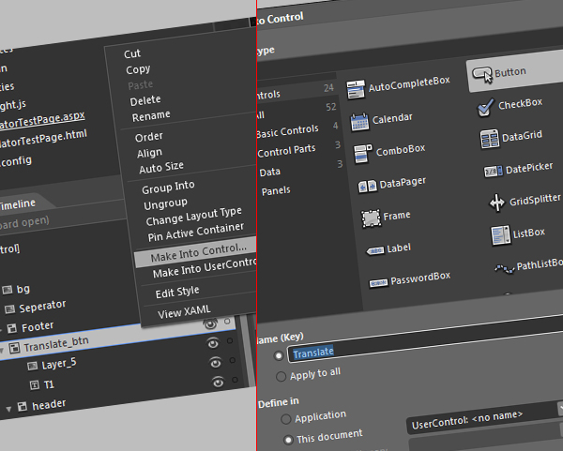Select the Basic Controls category
This screenshot has width=563, height=451.
pos(287,131)
